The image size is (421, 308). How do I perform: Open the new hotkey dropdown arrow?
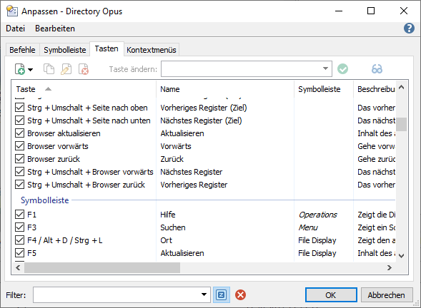[30, 70]
